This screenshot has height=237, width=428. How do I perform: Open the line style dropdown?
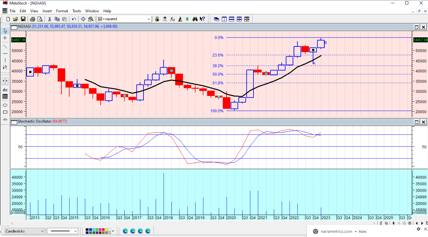[75, 231]
